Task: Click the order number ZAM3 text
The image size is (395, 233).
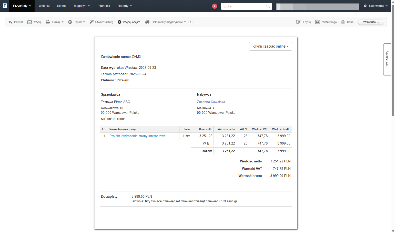Action: point(136,57)
